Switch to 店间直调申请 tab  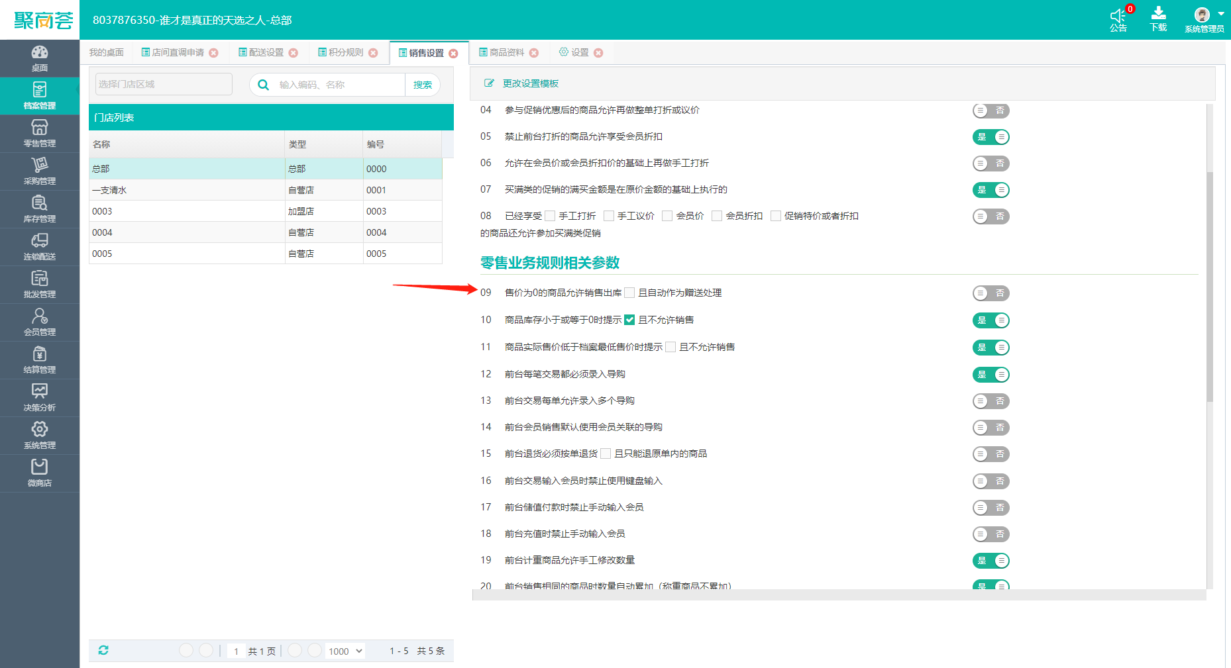pyautogui.click(x=173, y=52)
